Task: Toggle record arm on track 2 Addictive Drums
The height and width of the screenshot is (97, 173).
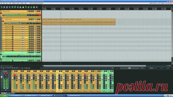Action: (x=3, y=21)
